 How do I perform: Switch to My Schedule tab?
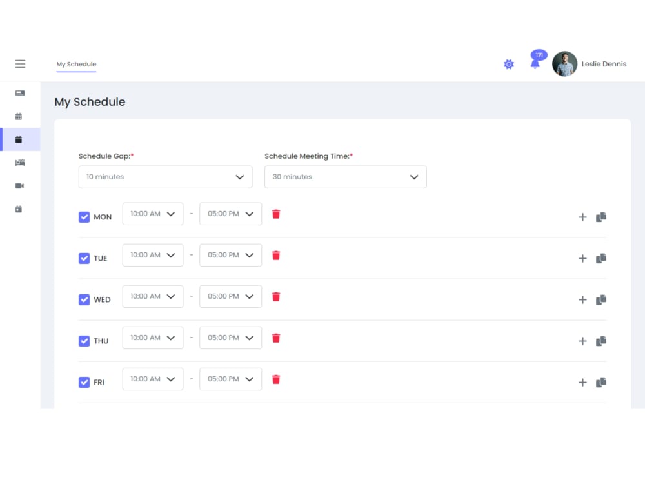pos(76,64)
